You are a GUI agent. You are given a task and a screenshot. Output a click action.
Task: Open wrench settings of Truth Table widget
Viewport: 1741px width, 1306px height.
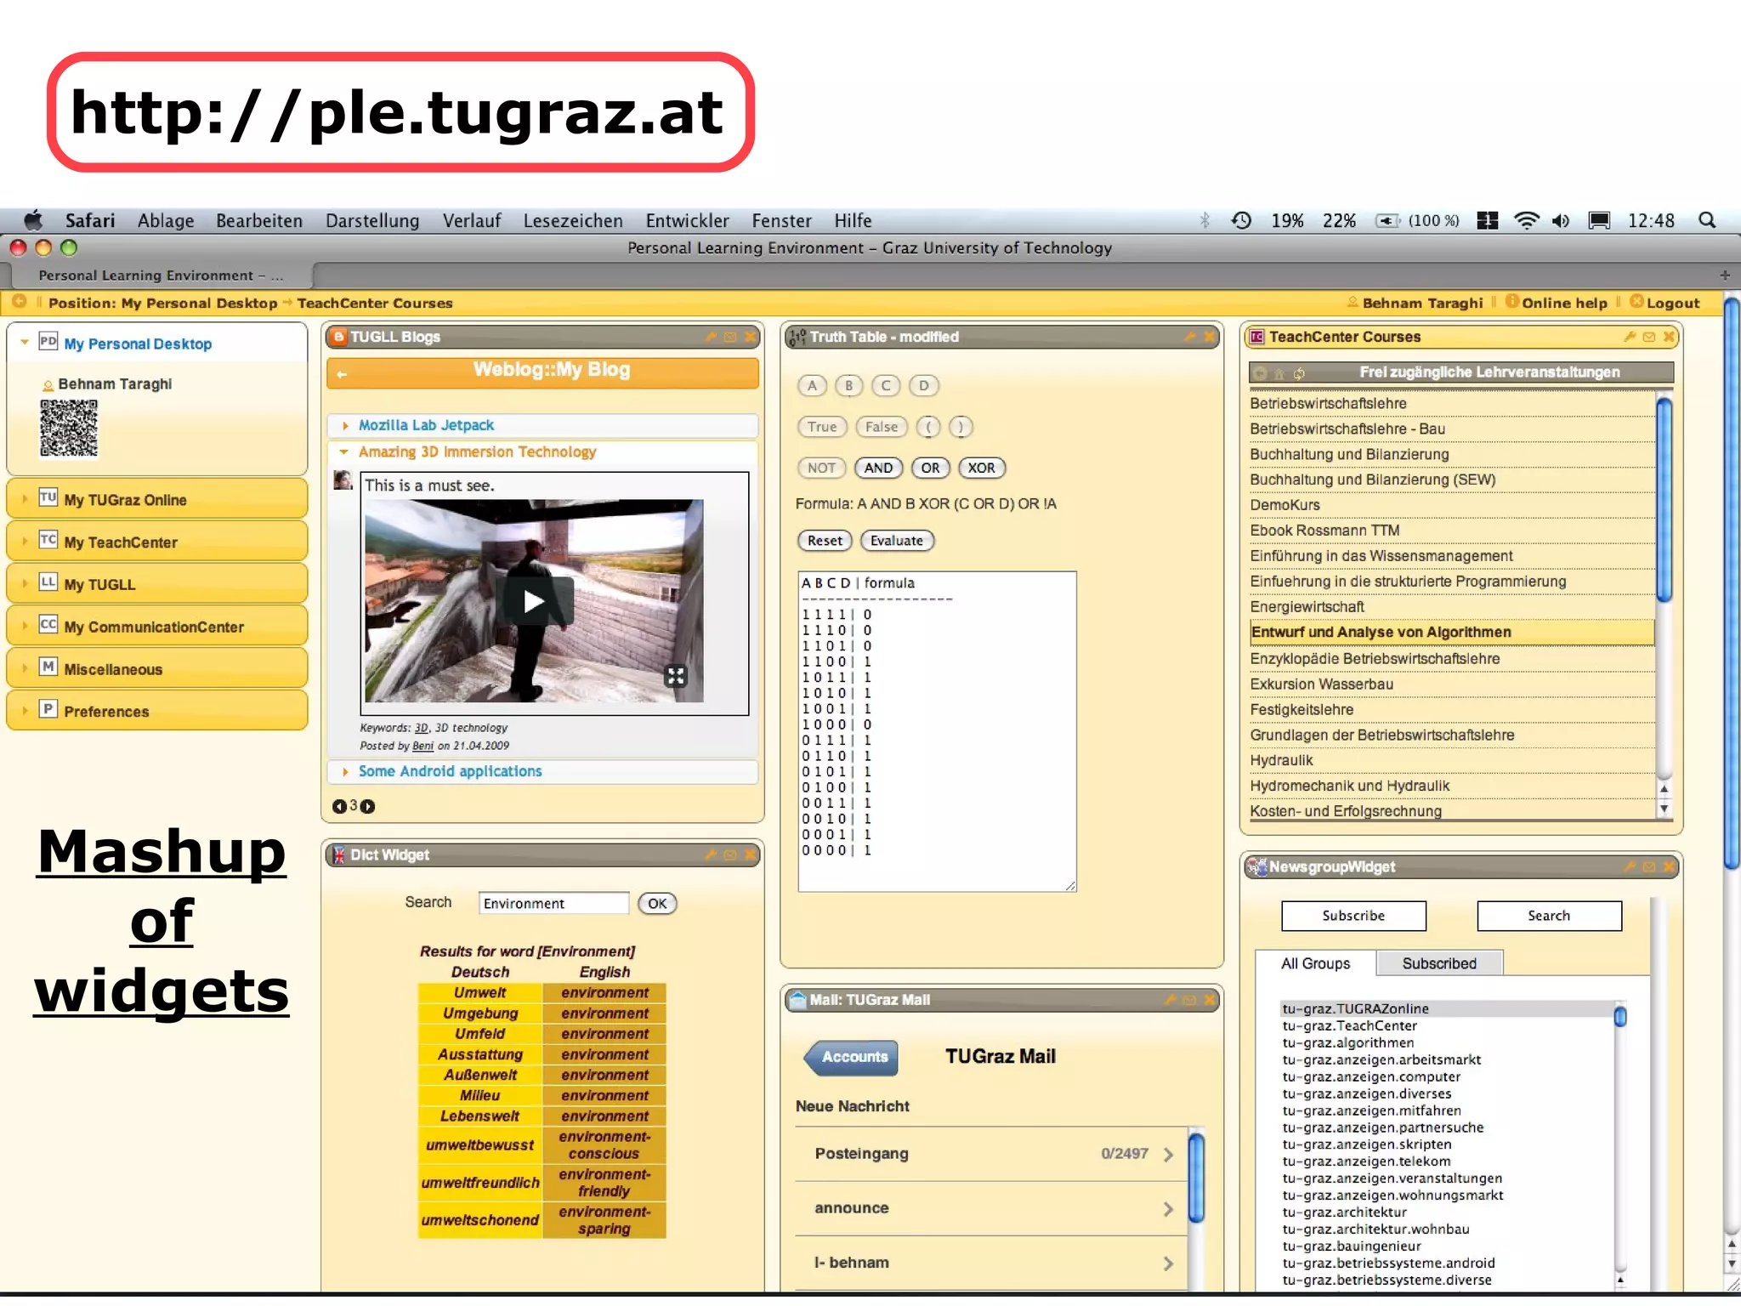pyautogui.click(x=1189, y=337)
